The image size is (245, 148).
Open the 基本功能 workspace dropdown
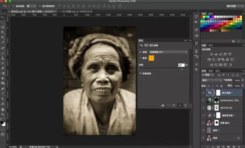point(235,6)
